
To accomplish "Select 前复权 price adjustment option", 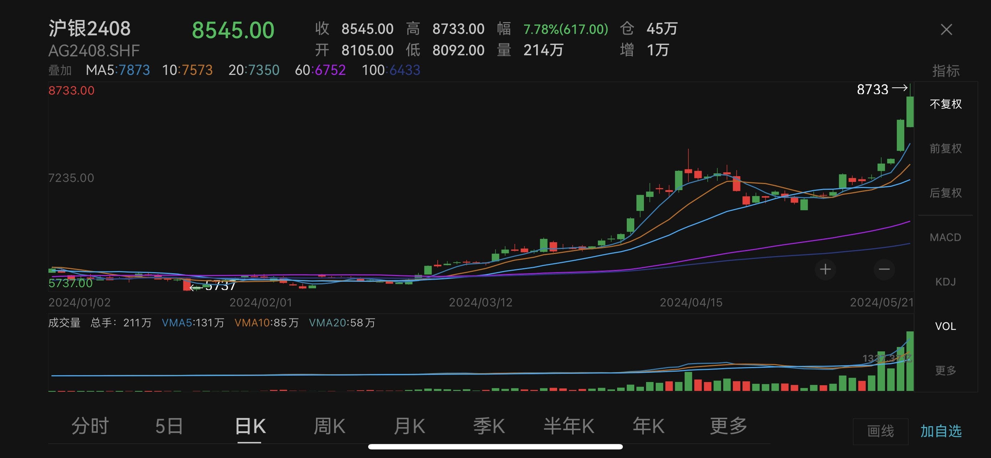I will click(945, 148).
